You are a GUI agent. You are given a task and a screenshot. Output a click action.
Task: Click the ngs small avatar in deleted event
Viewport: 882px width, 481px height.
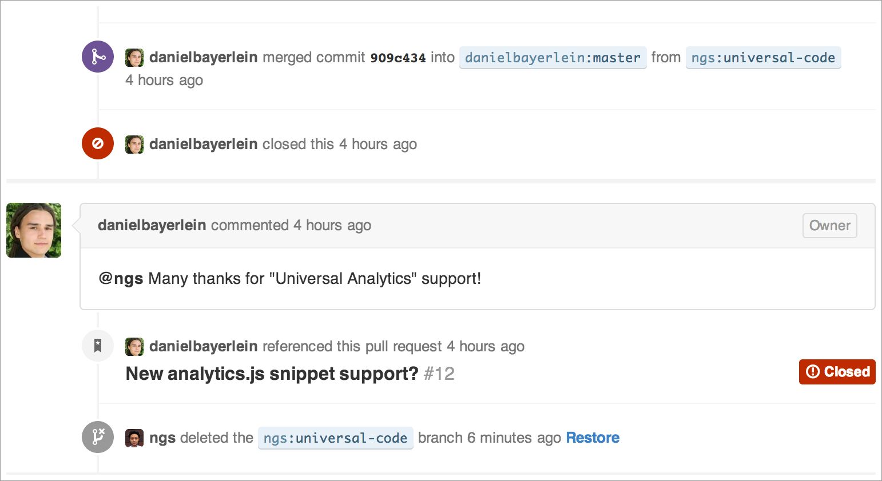(x=134, y=438)
